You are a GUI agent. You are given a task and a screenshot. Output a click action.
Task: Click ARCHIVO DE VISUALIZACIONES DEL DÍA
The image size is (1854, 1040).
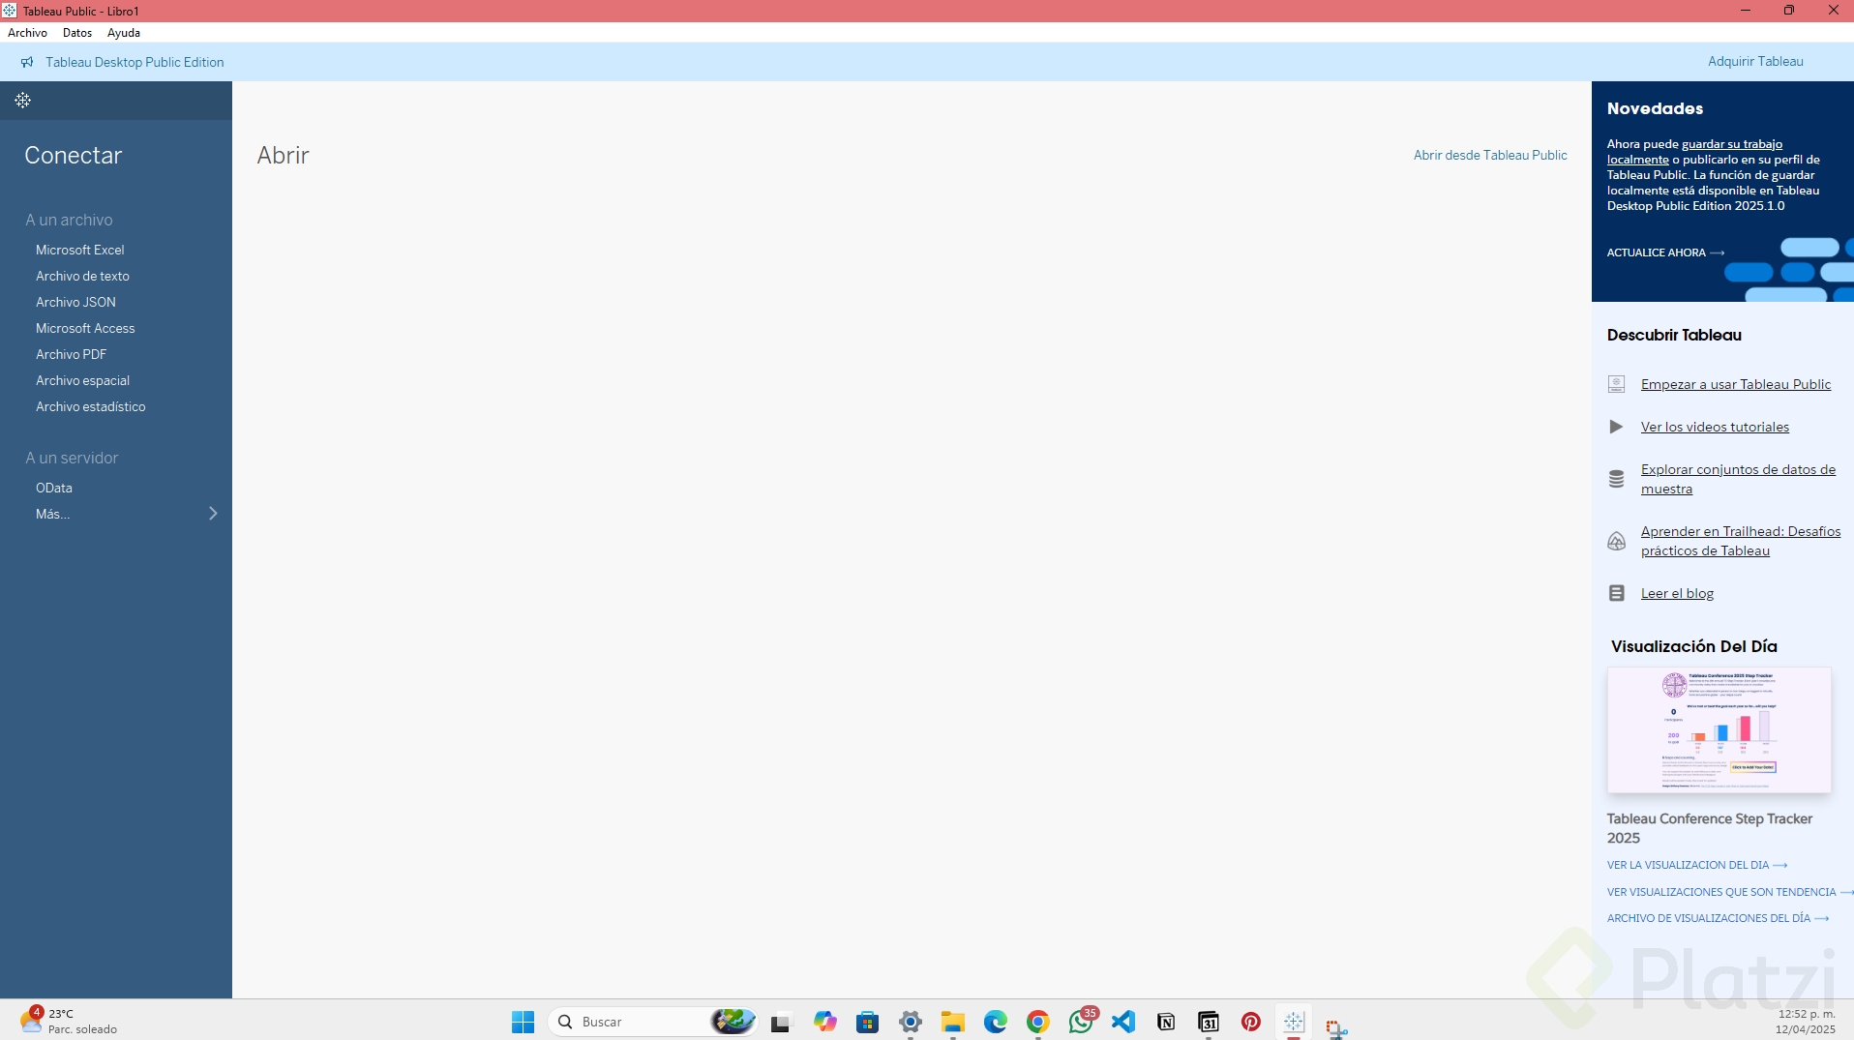tap(1718, 918)
